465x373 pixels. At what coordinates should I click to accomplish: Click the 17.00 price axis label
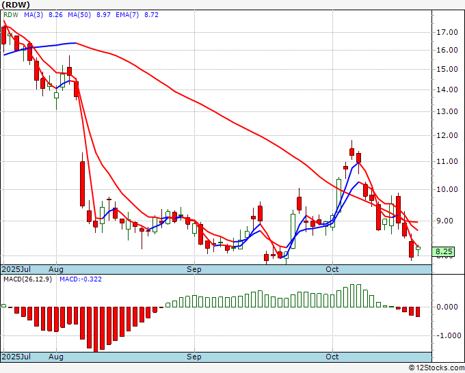[447, 32]
